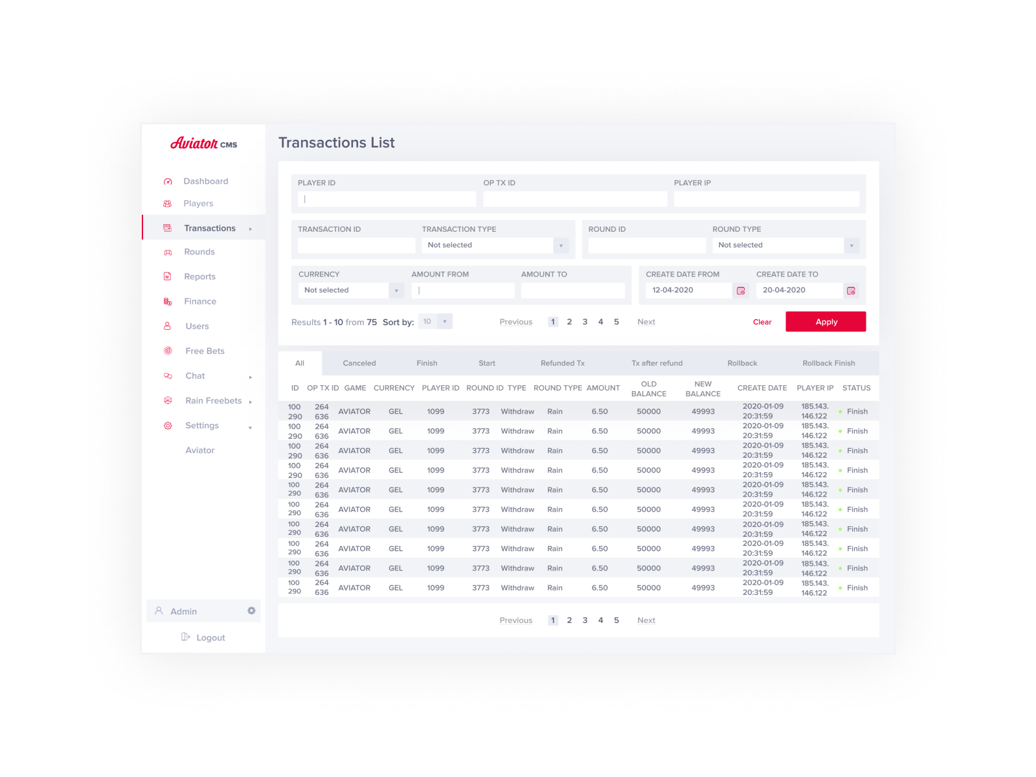1036x777 pixels.
Task: Switch to the Finish tab
Action: pyautogui.click(x=427, y=363)
